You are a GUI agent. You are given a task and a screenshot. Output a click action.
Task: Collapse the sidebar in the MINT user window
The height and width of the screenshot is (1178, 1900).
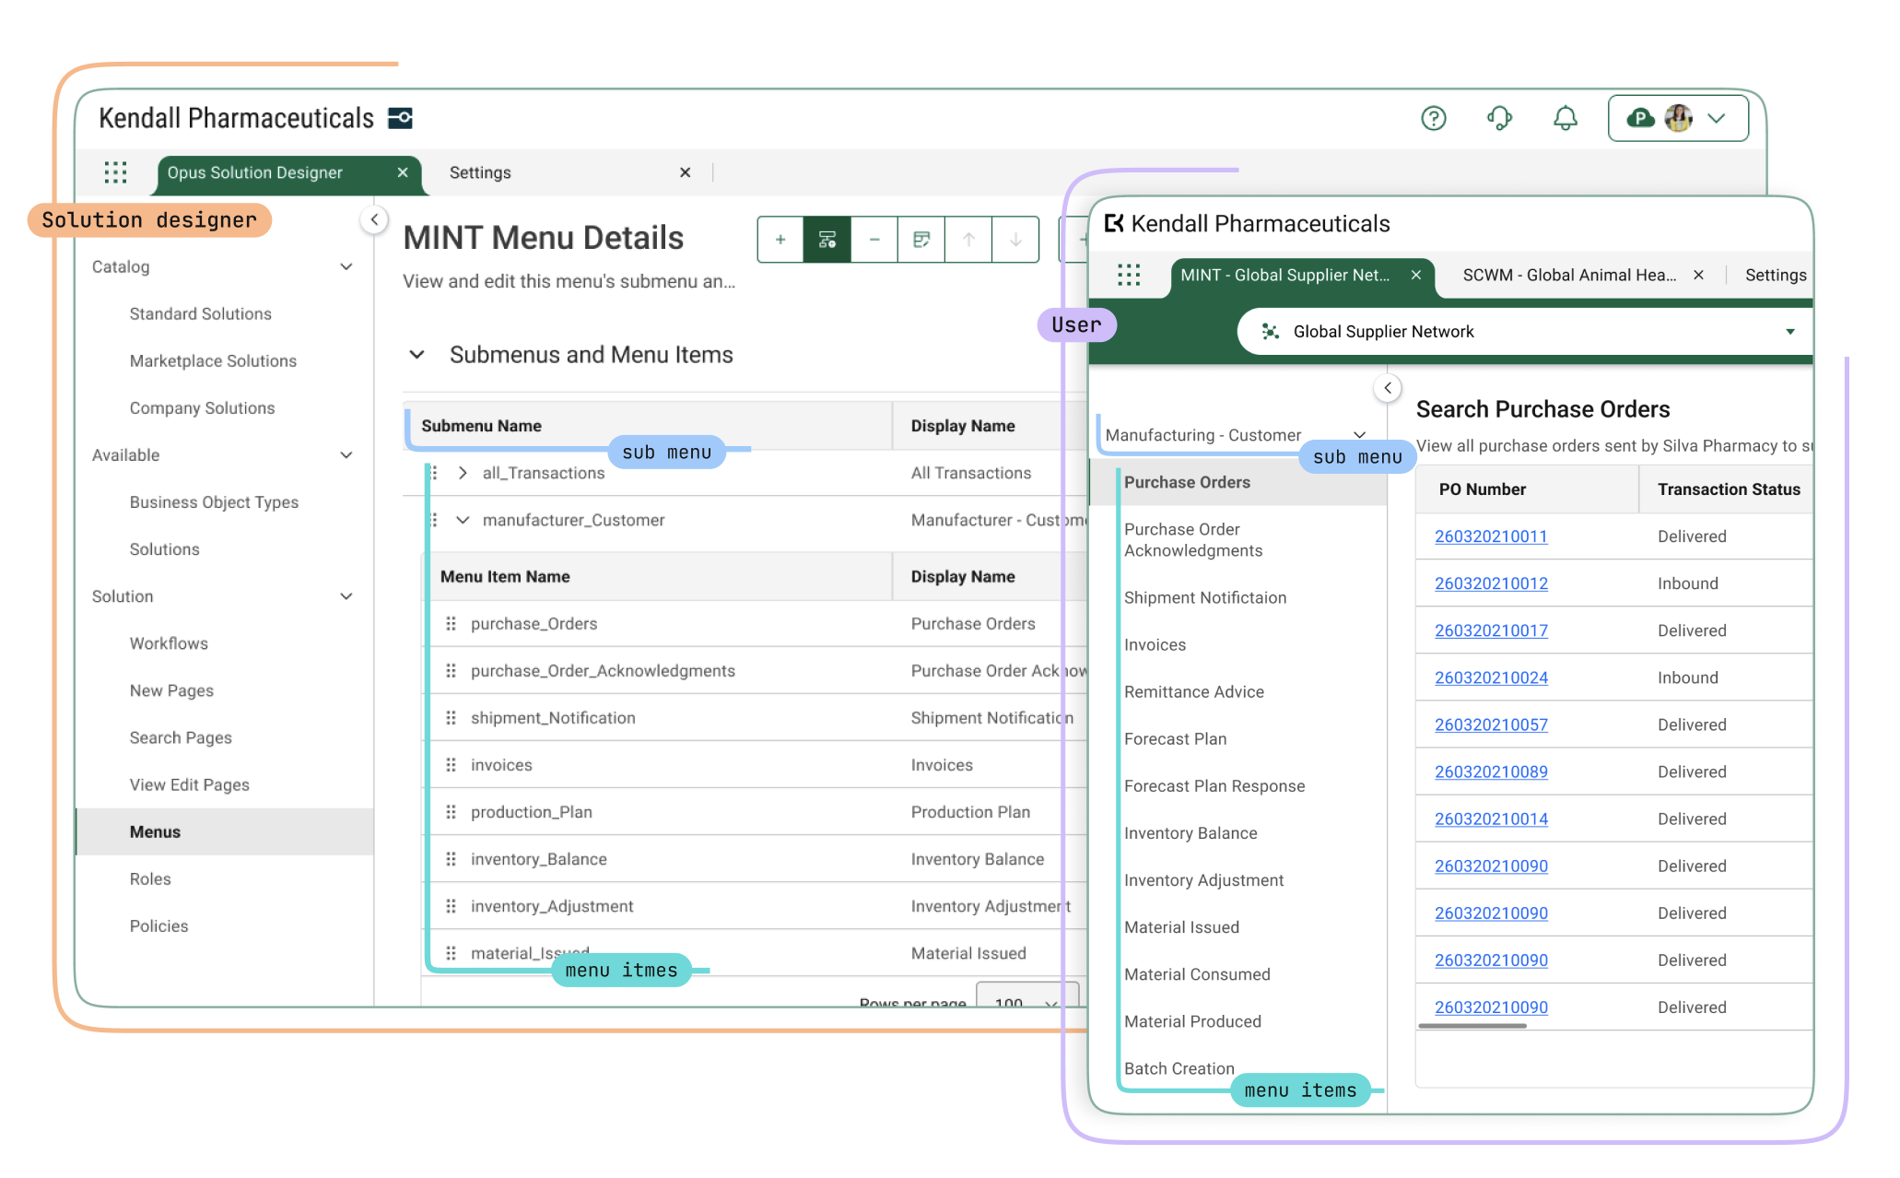(x=1388, y=388)
